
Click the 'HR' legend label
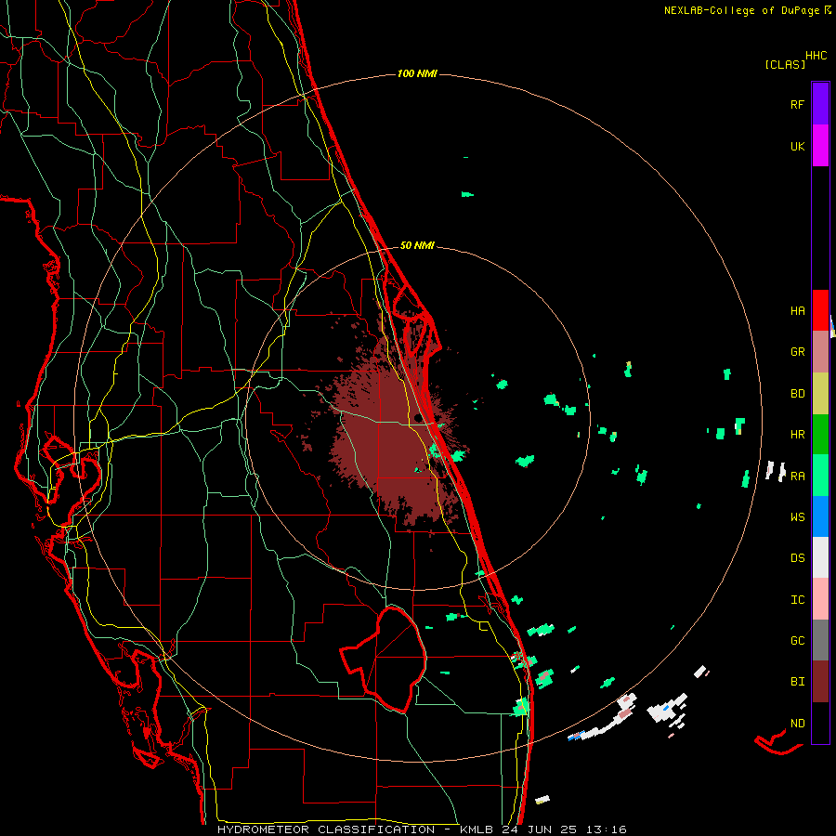click(x=798, y=435)
